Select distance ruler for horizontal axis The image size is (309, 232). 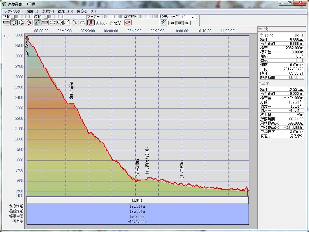[6, 23]
